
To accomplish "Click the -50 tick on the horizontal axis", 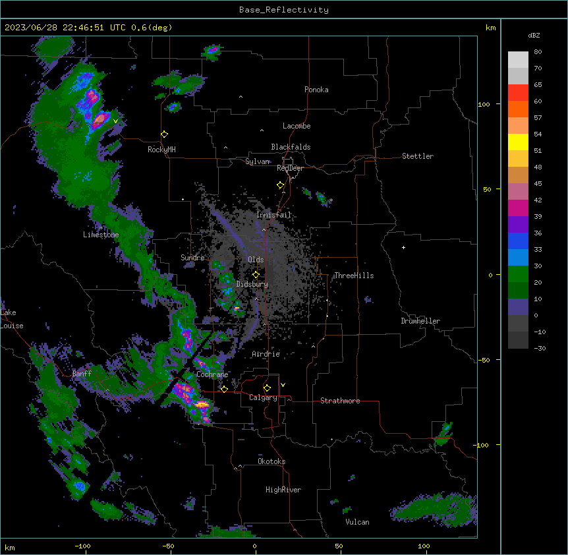I will (x=168, y=546).
